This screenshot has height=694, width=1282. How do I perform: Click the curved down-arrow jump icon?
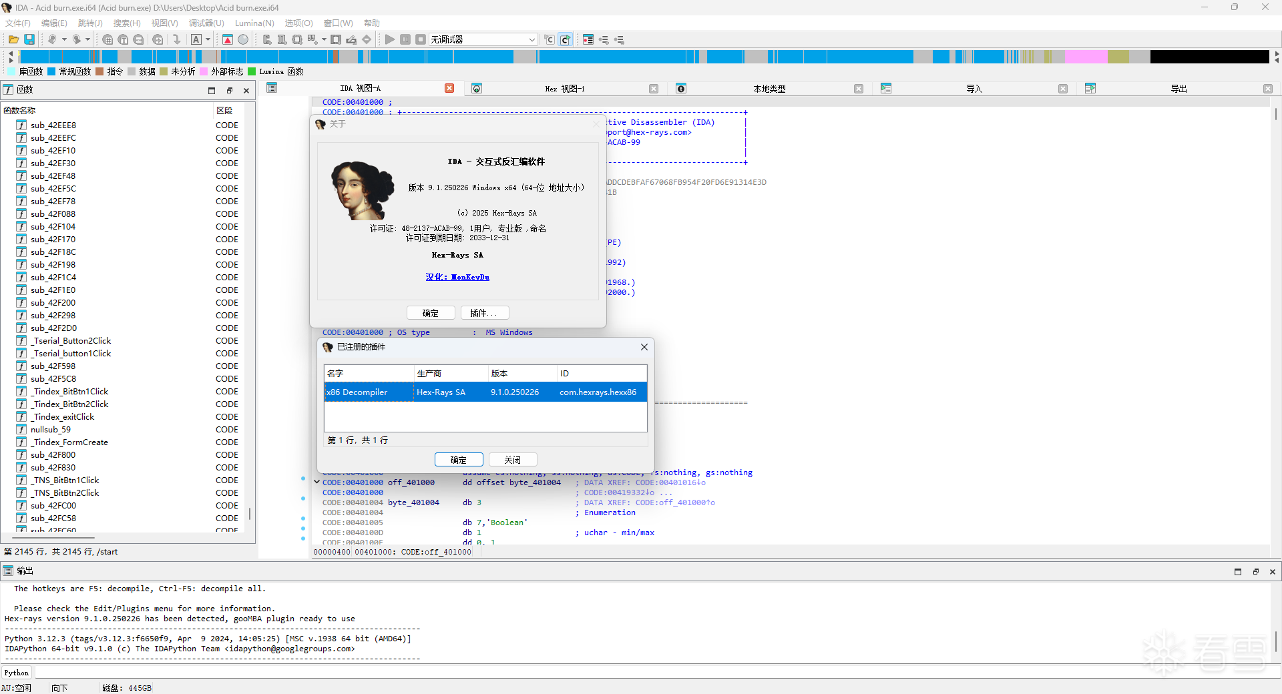pos(176,40)
